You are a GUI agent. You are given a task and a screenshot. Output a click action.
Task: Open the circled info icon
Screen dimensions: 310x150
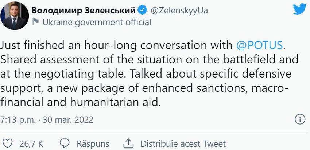pos(299,119)
